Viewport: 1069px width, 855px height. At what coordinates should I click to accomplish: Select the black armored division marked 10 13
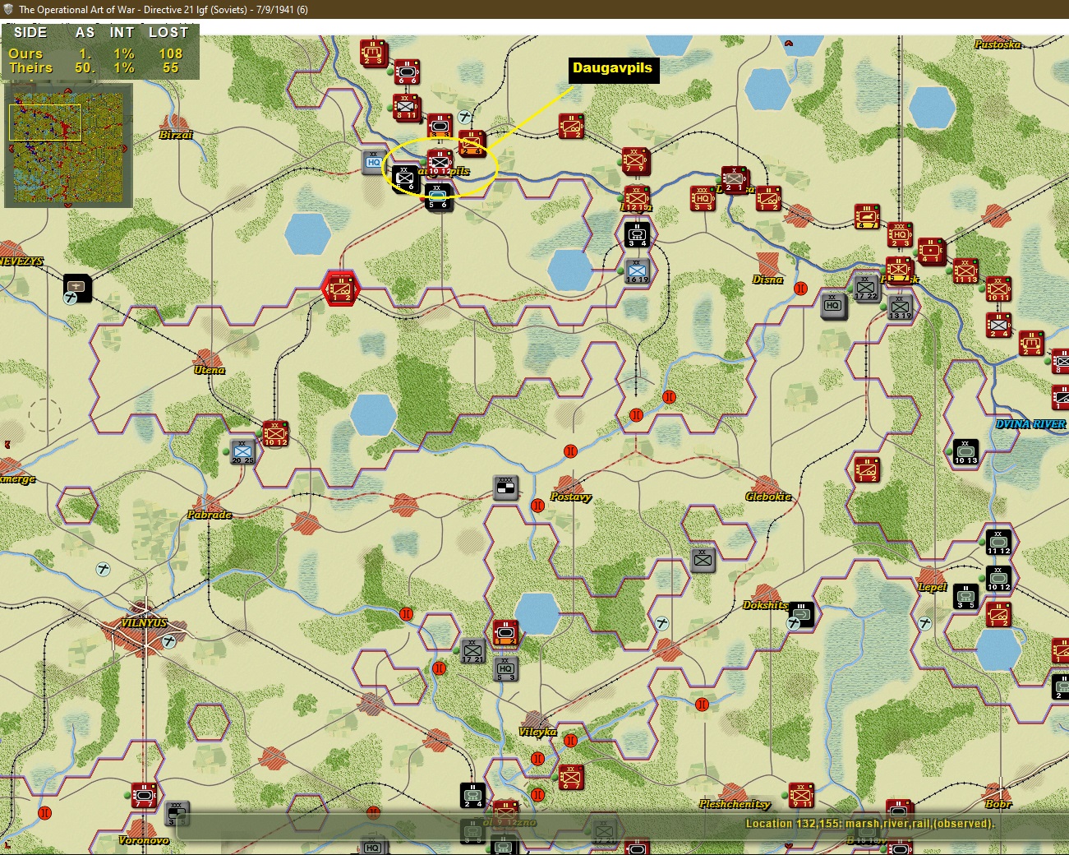(x=965, y=452)
